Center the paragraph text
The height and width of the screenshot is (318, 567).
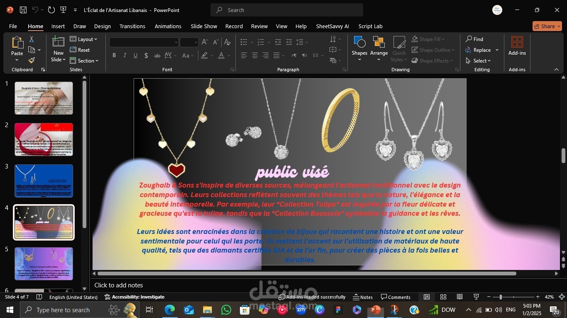coord(255,55)
